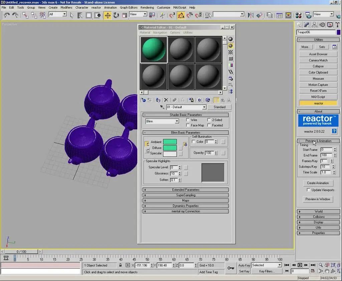Select the Select and Rotate tool
Screen dimensions: 342x281
tap(116, 15)
